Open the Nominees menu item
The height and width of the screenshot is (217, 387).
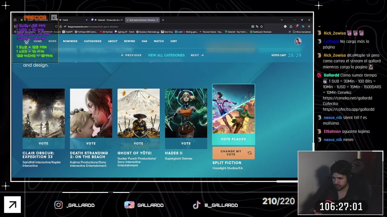click(70, 41)
